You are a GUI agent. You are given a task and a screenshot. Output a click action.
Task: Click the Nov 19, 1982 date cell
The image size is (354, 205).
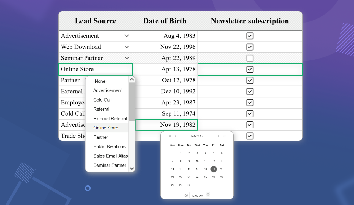click(x=167, y=125)
